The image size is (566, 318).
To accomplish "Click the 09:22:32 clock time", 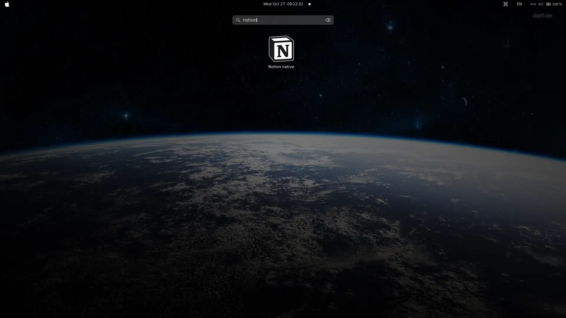I will coord(295,4).
